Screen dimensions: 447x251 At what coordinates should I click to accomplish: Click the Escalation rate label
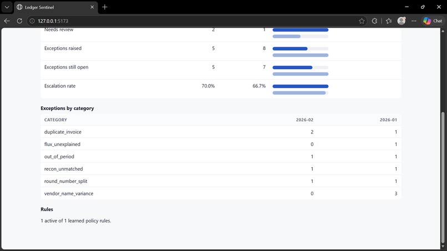click(60, 86)
